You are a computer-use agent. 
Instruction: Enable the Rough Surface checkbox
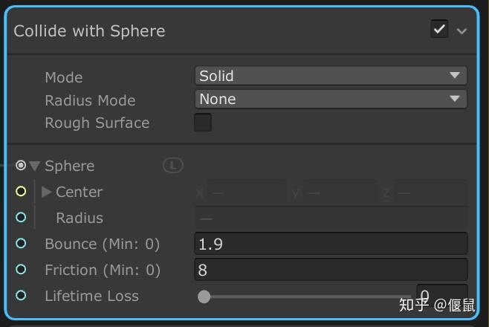click(203, 123)
